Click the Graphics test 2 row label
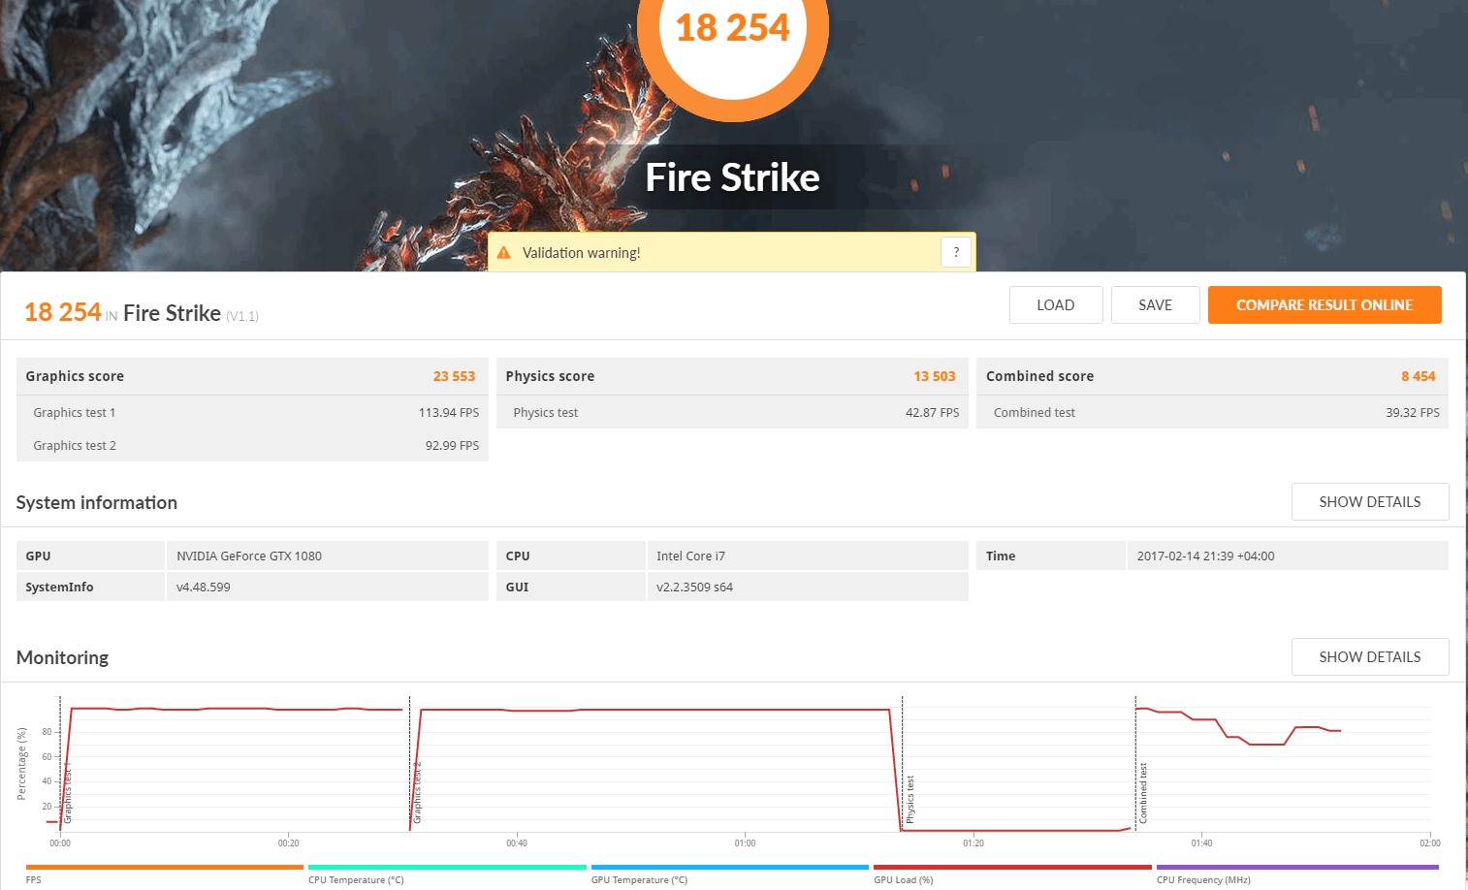This screenshot has width=1468, height=890. point(75,446)
